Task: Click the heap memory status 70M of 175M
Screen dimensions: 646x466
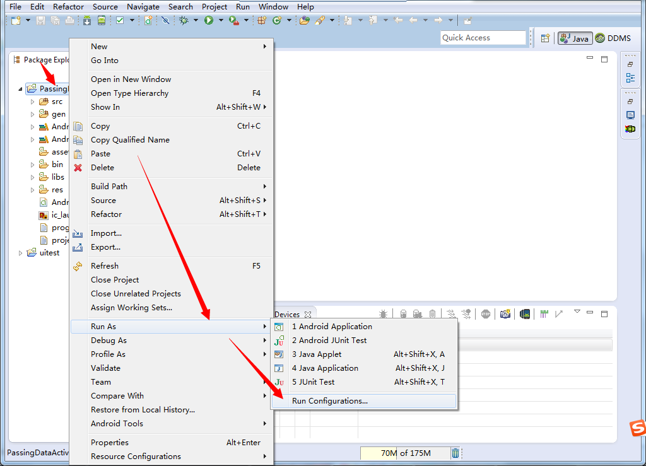Action: (406, 453)
